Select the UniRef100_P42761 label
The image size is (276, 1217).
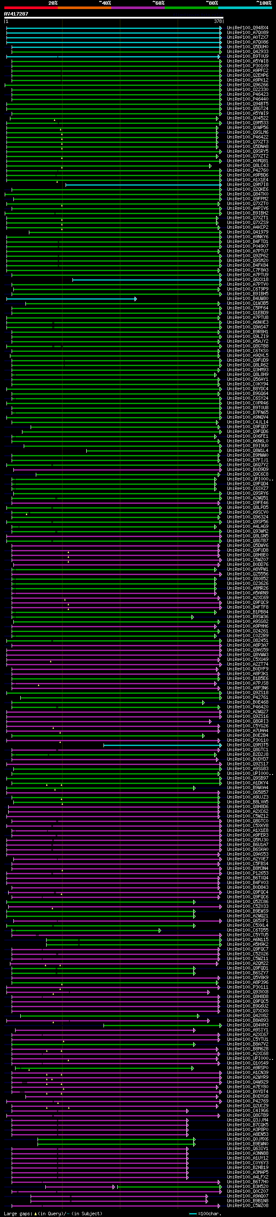[248, 697]
